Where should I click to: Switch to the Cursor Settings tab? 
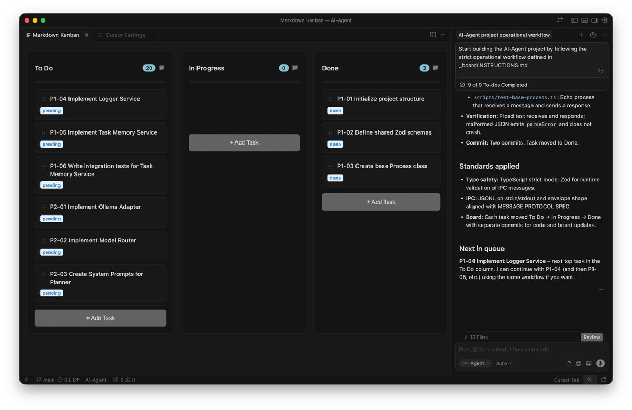click(125, 35)
